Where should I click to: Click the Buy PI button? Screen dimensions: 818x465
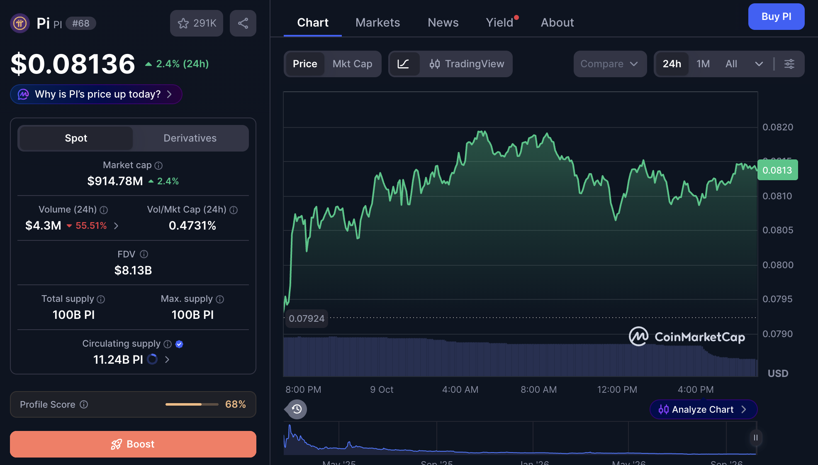[x=776, y=17]
